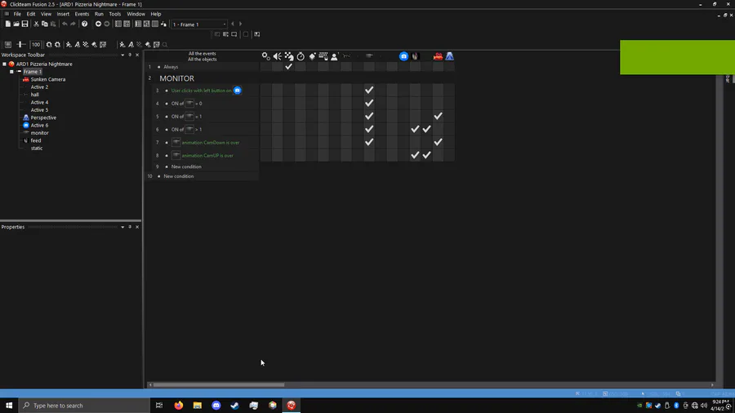
Task: Undo the last action
Action: point(65,24)
